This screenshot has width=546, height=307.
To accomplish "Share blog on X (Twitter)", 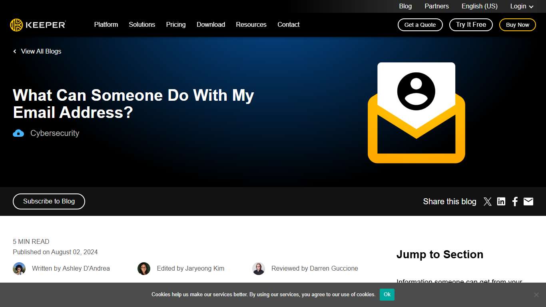I will point(487,201).
